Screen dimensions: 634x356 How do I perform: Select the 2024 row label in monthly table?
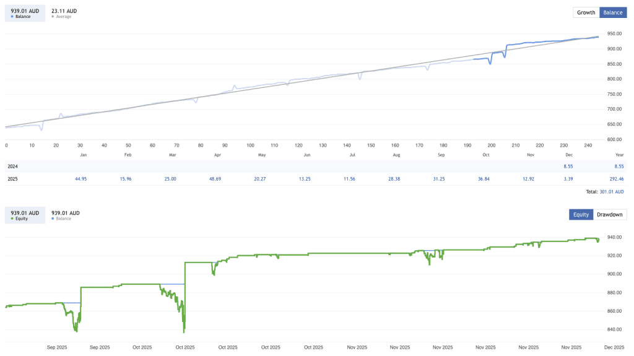click(13, 167)
